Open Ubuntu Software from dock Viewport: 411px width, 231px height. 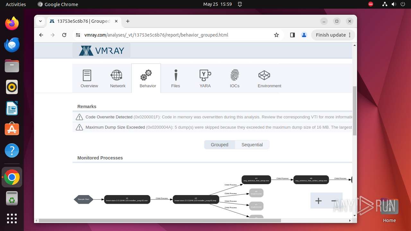tap(12, 129)
